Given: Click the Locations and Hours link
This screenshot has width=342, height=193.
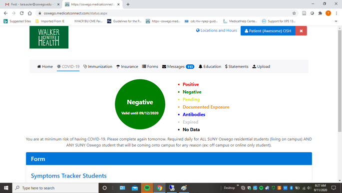Looking at the screenshot, I should [216, 30].
